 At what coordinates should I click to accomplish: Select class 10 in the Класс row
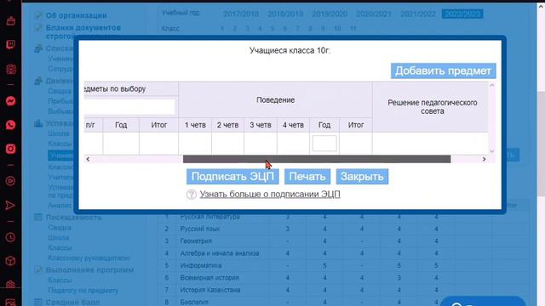pyautogui.click(x=337, y=28)
